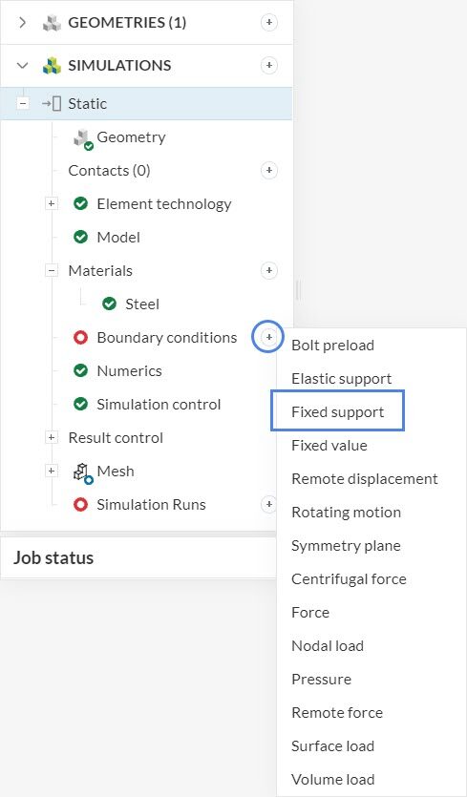Add a new simulation with plus icon

269,65
